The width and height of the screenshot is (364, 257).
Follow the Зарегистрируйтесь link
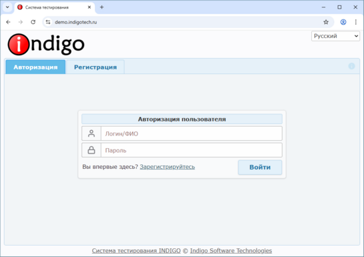(168, 167)
